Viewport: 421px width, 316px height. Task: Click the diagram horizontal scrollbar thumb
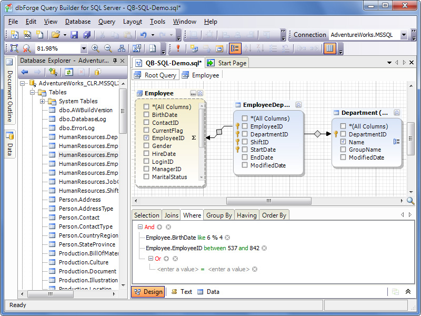269,201
